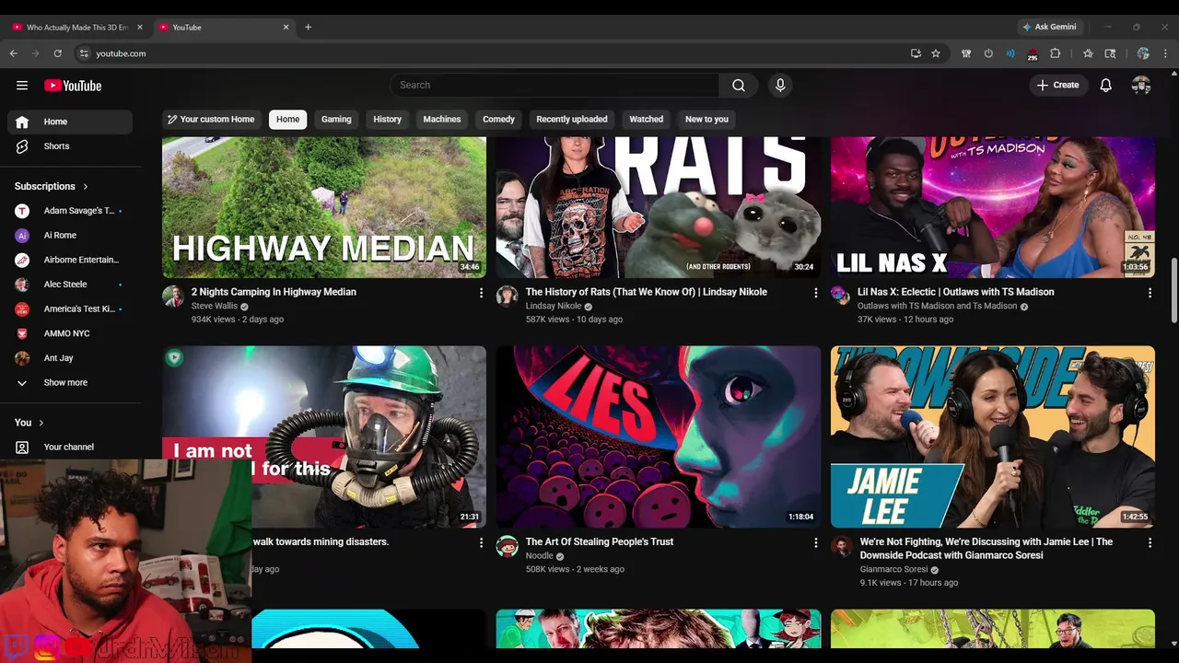Open the notifications bell
Screen dimensions: 1179x663
tap(1106, 86)
